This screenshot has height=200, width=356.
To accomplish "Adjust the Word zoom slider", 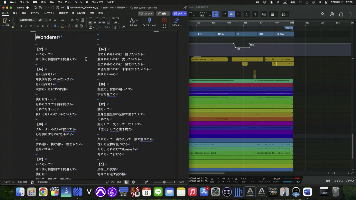I will pos(164,182).
